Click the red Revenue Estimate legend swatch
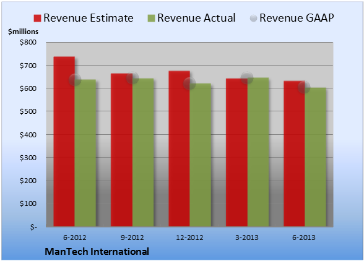This screenshot has height=261, width=364. pyautogui.click(x=37, y=19)
